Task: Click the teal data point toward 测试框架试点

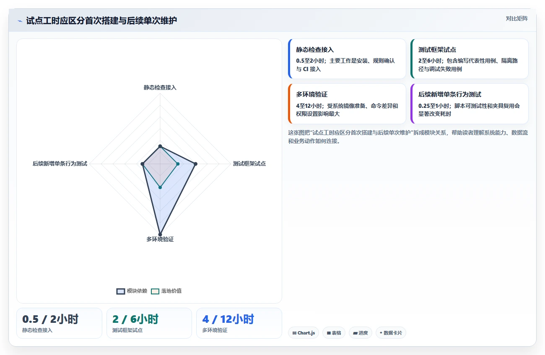Action: click(x=178, y=164)
